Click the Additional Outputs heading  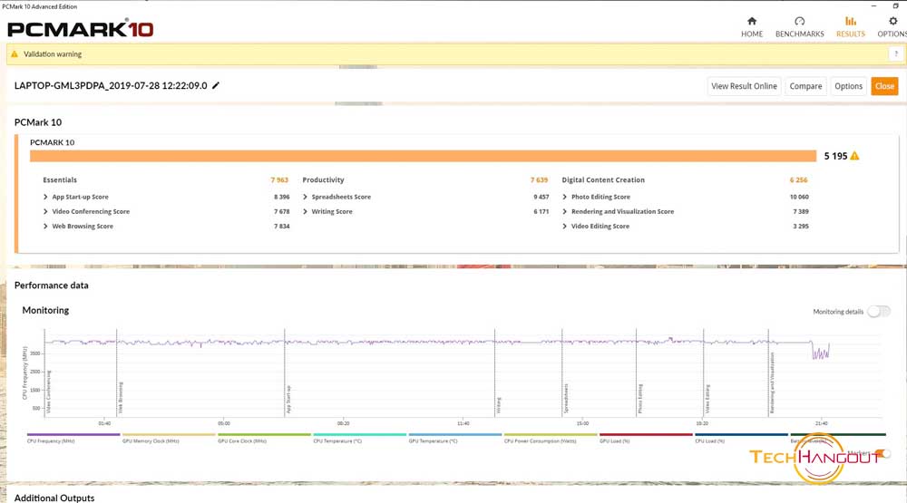54,498
